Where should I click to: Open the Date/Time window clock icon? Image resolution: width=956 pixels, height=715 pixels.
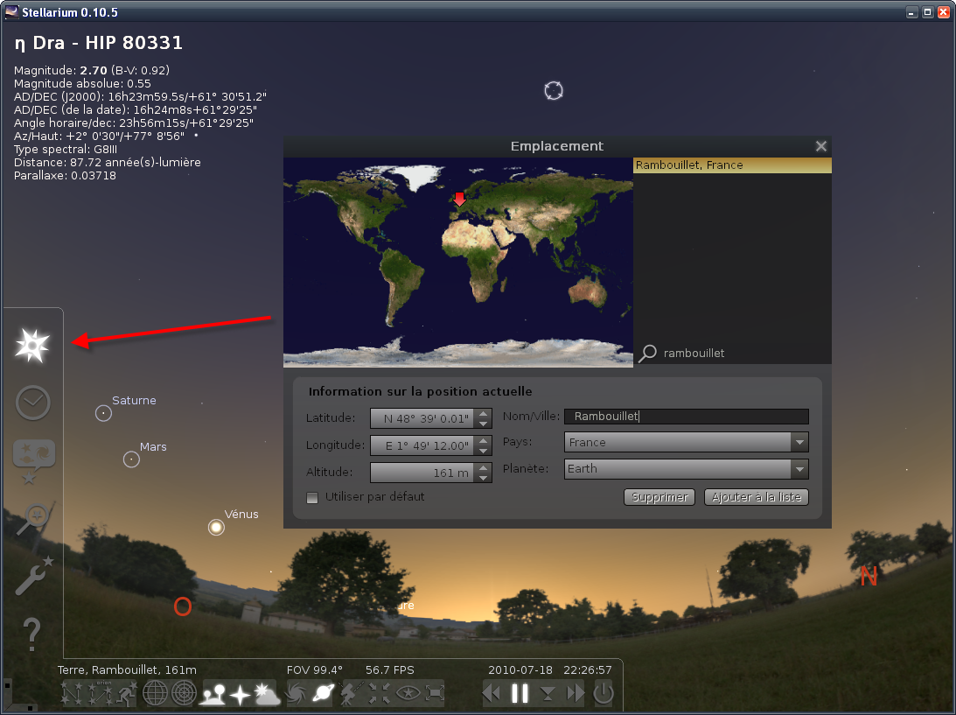click(x=32, y=403)
